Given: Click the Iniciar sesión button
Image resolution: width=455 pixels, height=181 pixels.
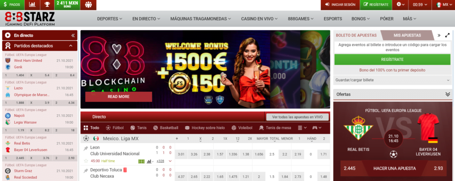Looking at the screenshot, I should [x=340, y=4].
